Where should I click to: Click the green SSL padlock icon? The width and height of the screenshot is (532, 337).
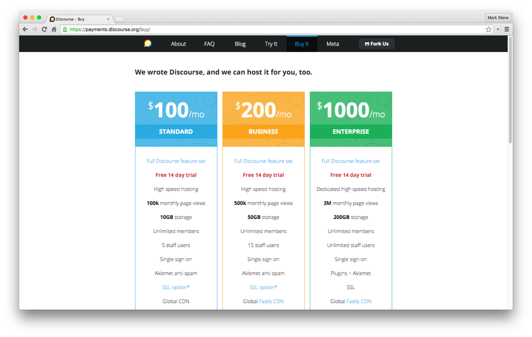(x=65, y=29)
